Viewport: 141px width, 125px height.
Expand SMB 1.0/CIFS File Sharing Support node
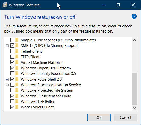7,46
